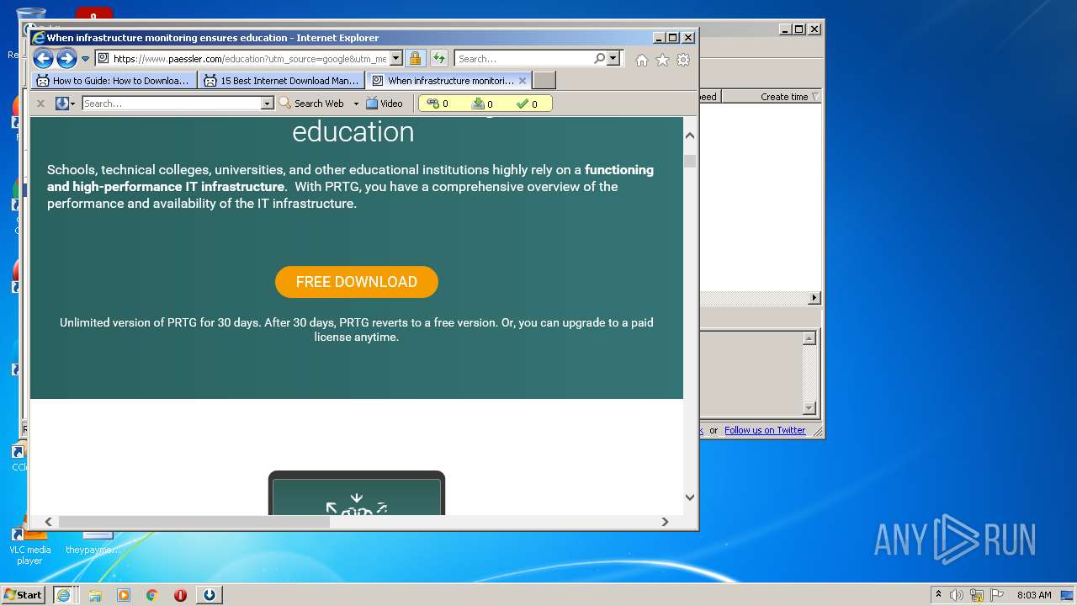Click the Internet Explorer taskbar icon
Screen dimensions: 1077x606
pyautogui.click(x=63, y=595)
